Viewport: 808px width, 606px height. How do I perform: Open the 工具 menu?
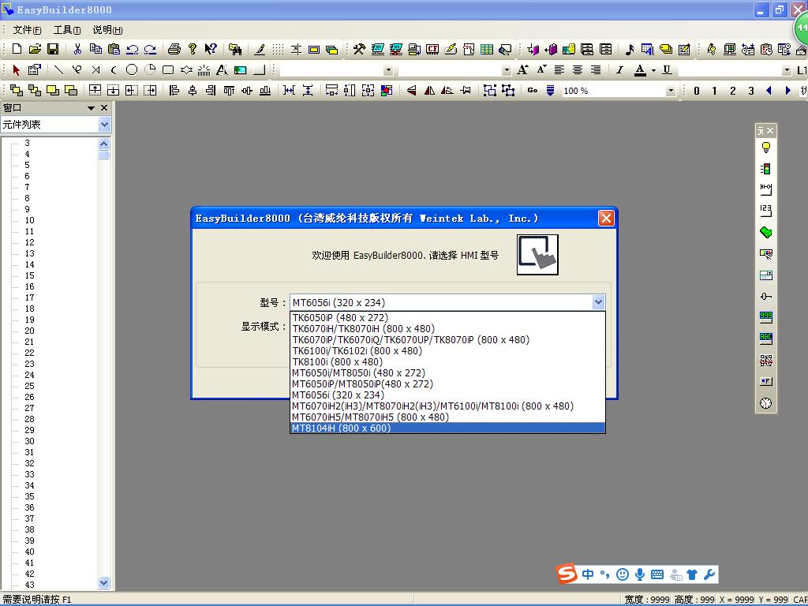66,30
